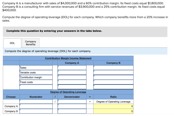Click Company B denominator input cell
Viewport: 174px width, 116px height.
(x=72, y=111)
